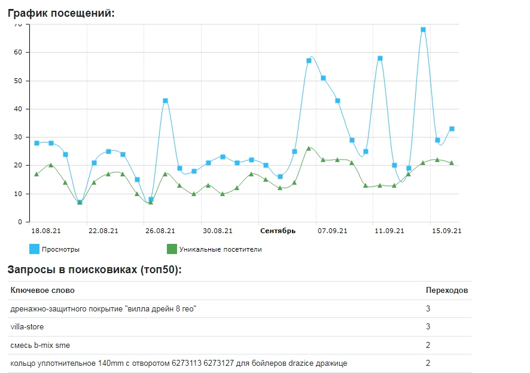Select the last green triangle marker on right
This screenshot has height=373, width=530.
pos(452,163)
